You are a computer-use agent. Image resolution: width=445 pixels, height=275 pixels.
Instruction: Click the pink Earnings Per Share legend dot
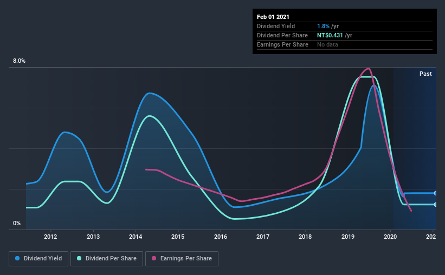point(154,258)
